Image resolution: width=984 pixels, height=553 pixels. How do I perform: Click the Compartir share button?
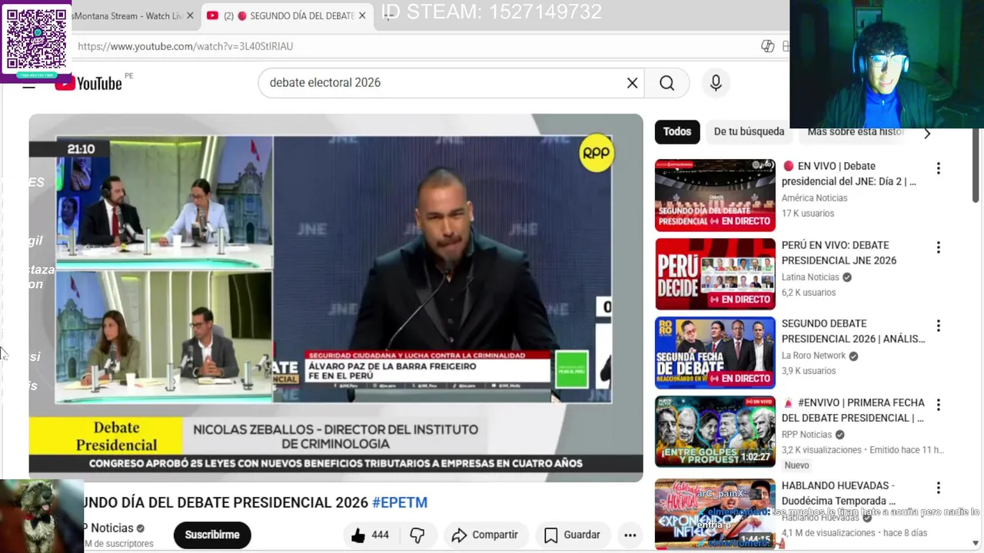click(x=485, y=535)
